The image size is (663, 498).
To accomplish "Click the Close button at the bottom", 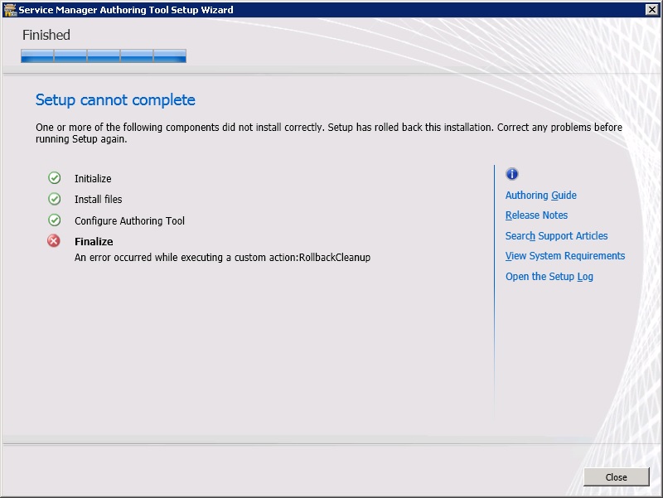I will (616, 476).
